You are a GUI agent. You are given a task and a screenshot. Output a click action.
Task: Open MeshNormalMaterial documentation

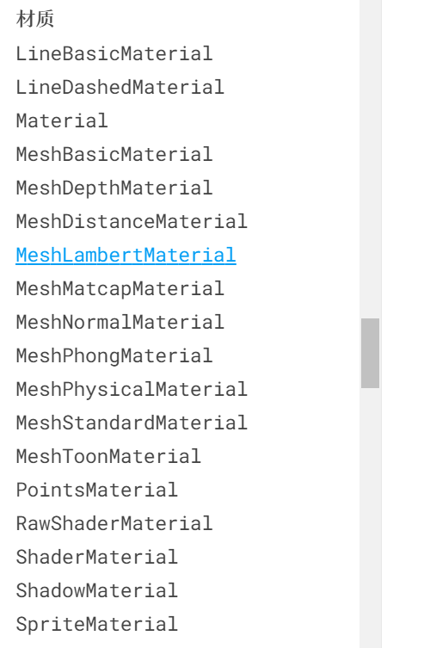[120, 322]
